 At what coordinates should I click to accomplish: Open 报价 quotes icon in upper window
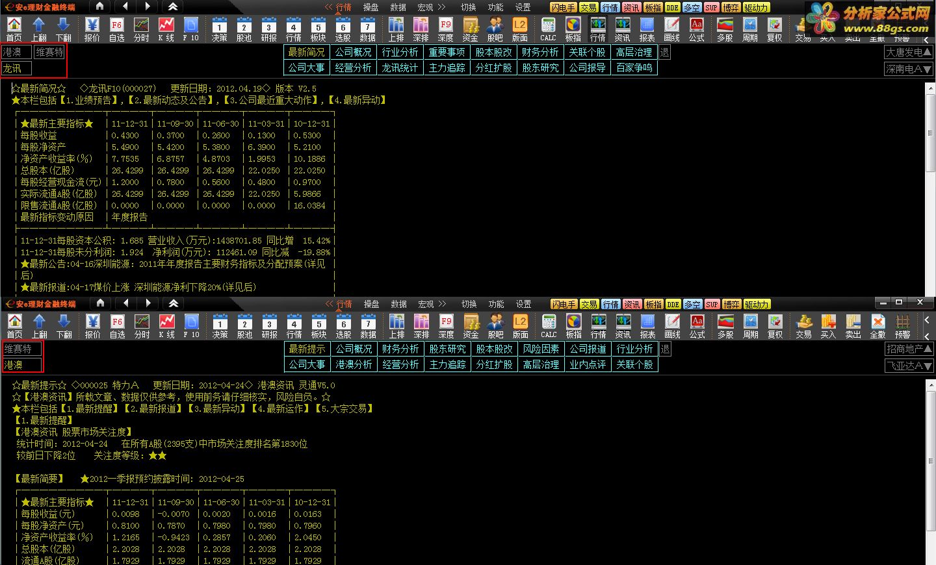(x=92, y=29)
